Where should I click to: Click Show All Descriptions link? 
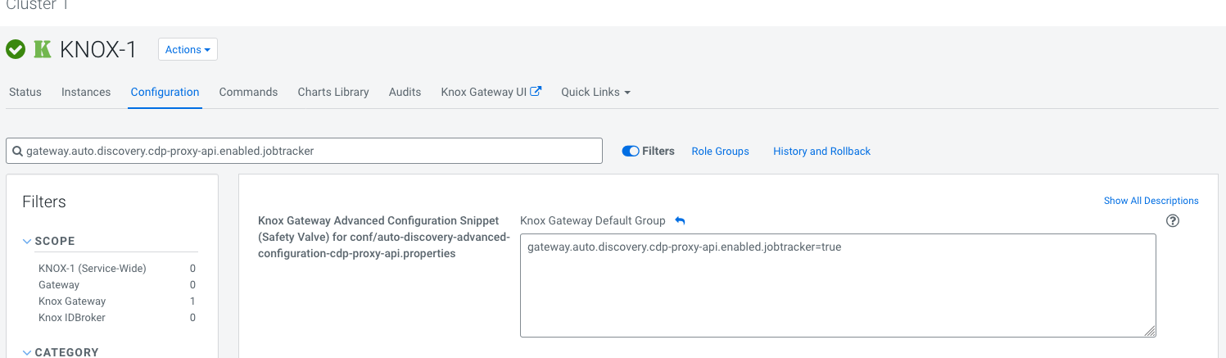point(1151,201)
